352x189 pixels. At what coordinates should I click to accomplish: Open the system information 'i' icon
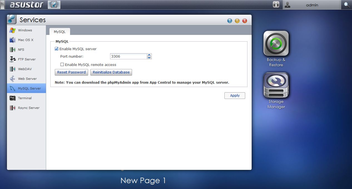[x=276, y=5]
